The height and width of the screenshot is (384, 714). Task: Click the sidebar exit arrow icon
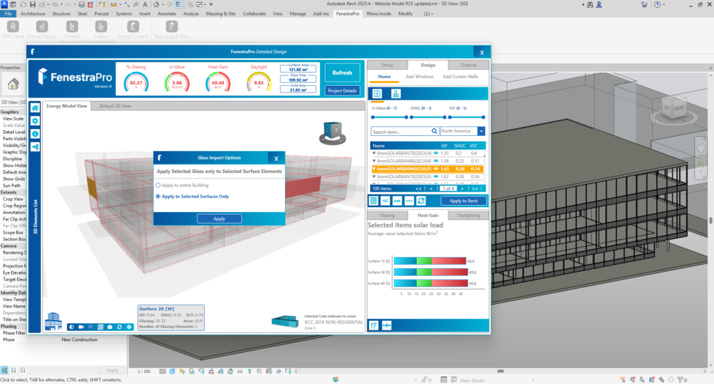(x=35, y=146)
